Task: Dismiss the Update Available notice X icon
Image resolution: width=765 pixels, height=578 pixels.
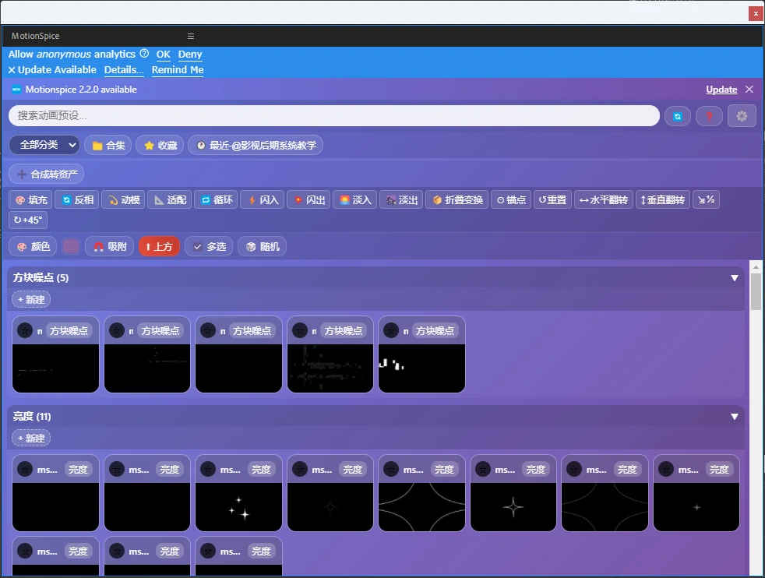Action: click(12, 70)
